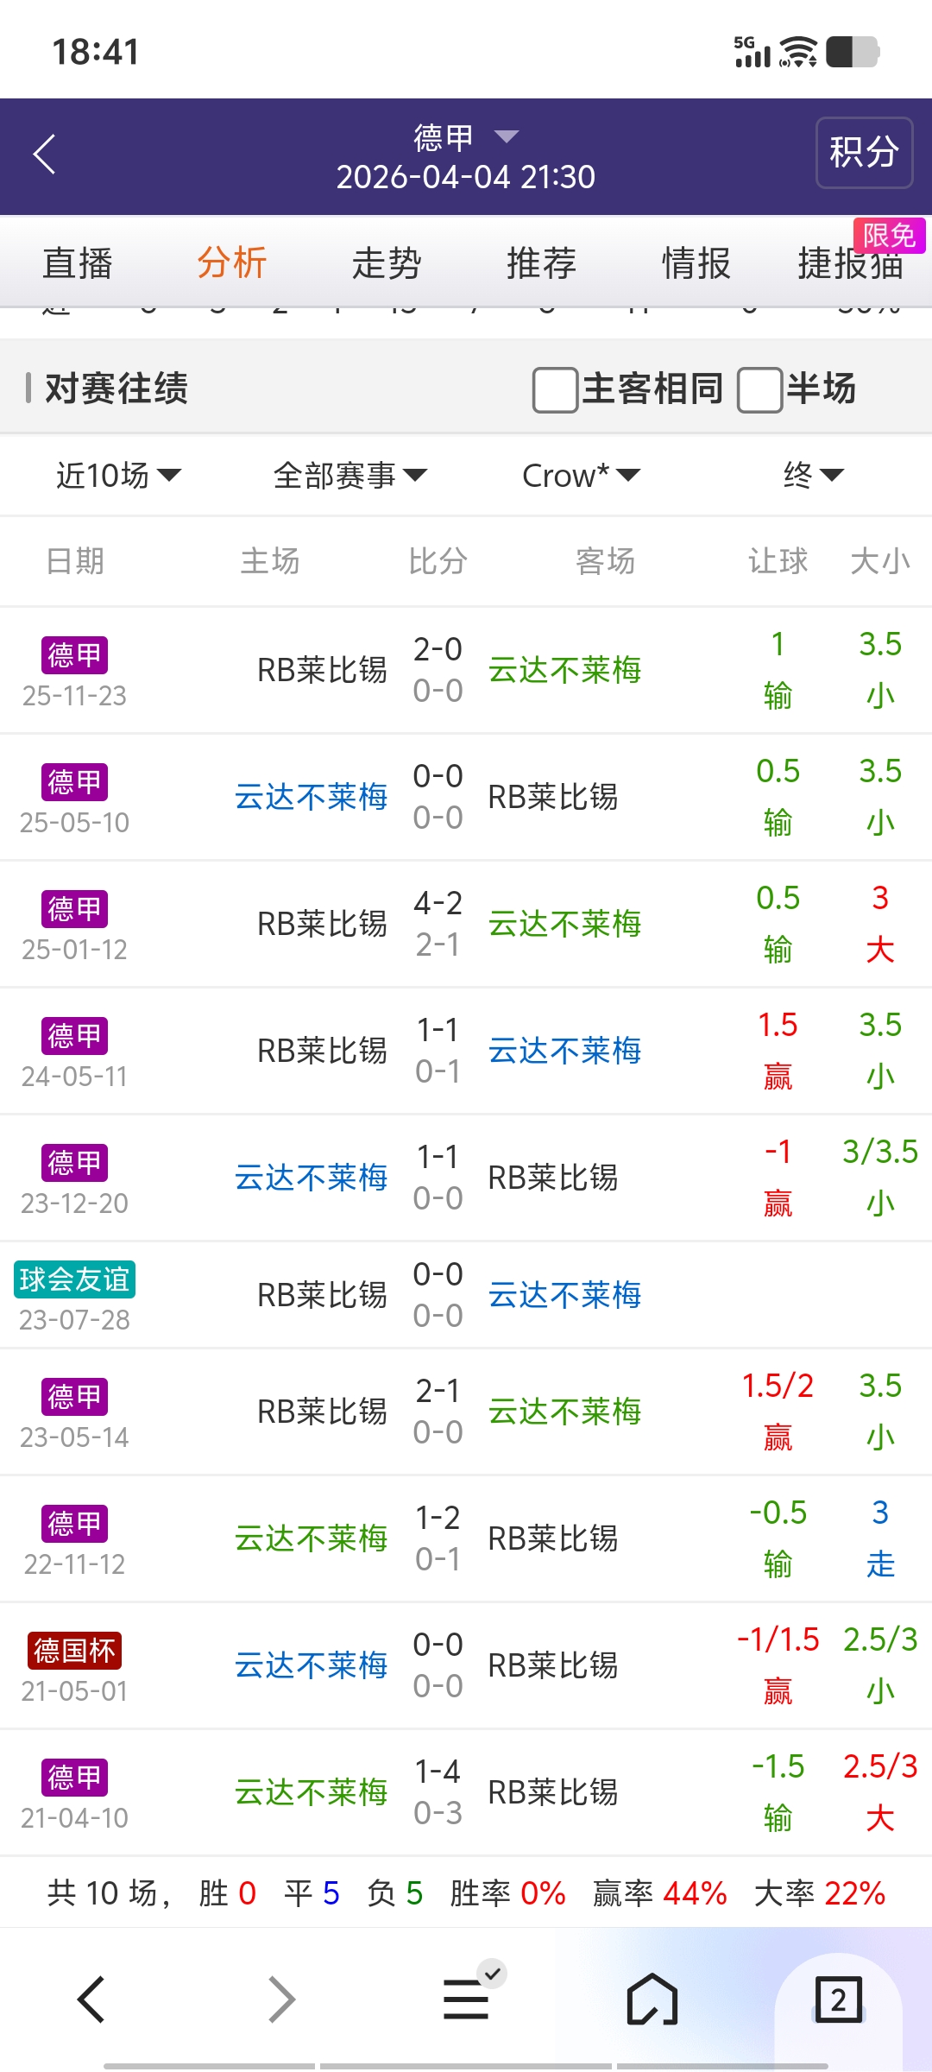Image resolution: width=932 pixels, height=2072 pixels.
Task: Tap the 4-2 score of the 25-01-12 match
Action: pyautogui.click(x=438, y=903)
